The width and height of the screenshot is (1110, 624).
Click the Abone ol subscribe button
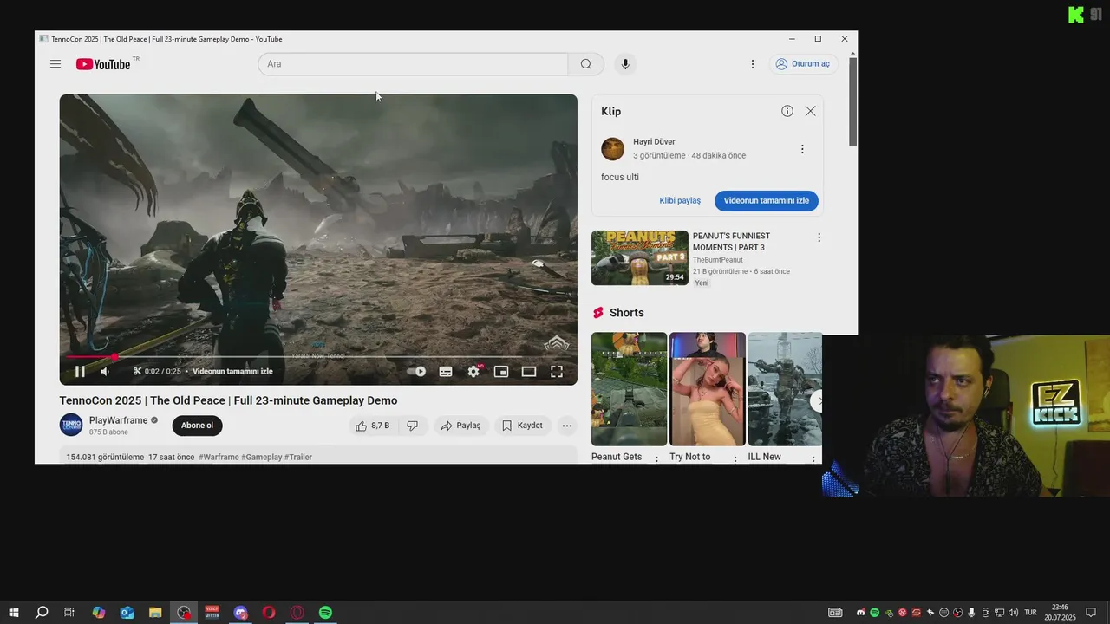pyautogui.click(x=197, y=426)
